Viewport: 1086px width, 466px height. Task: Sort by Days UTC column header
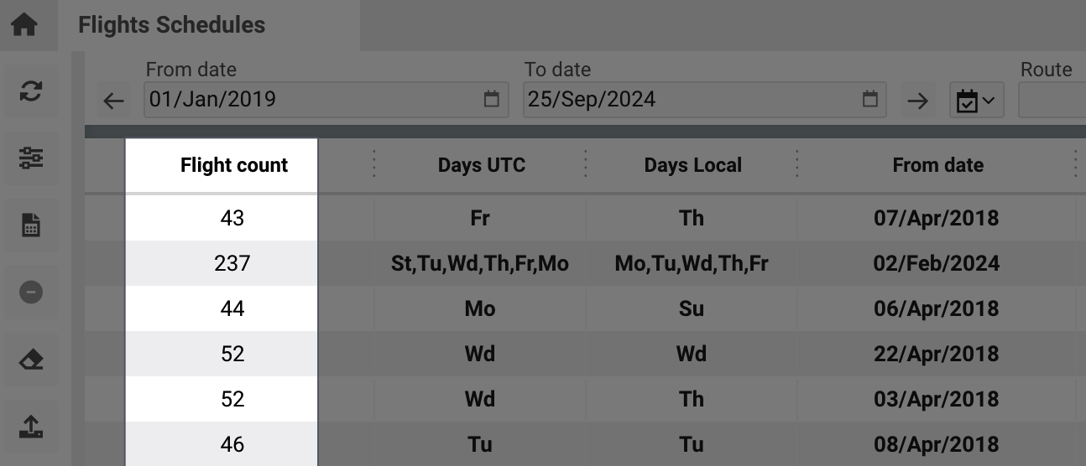coord(481,165)
